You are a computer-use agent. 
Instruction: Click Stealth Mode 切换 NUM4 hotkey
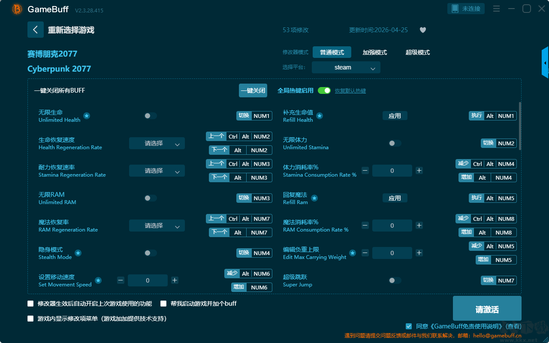click(x=254, y=253)
